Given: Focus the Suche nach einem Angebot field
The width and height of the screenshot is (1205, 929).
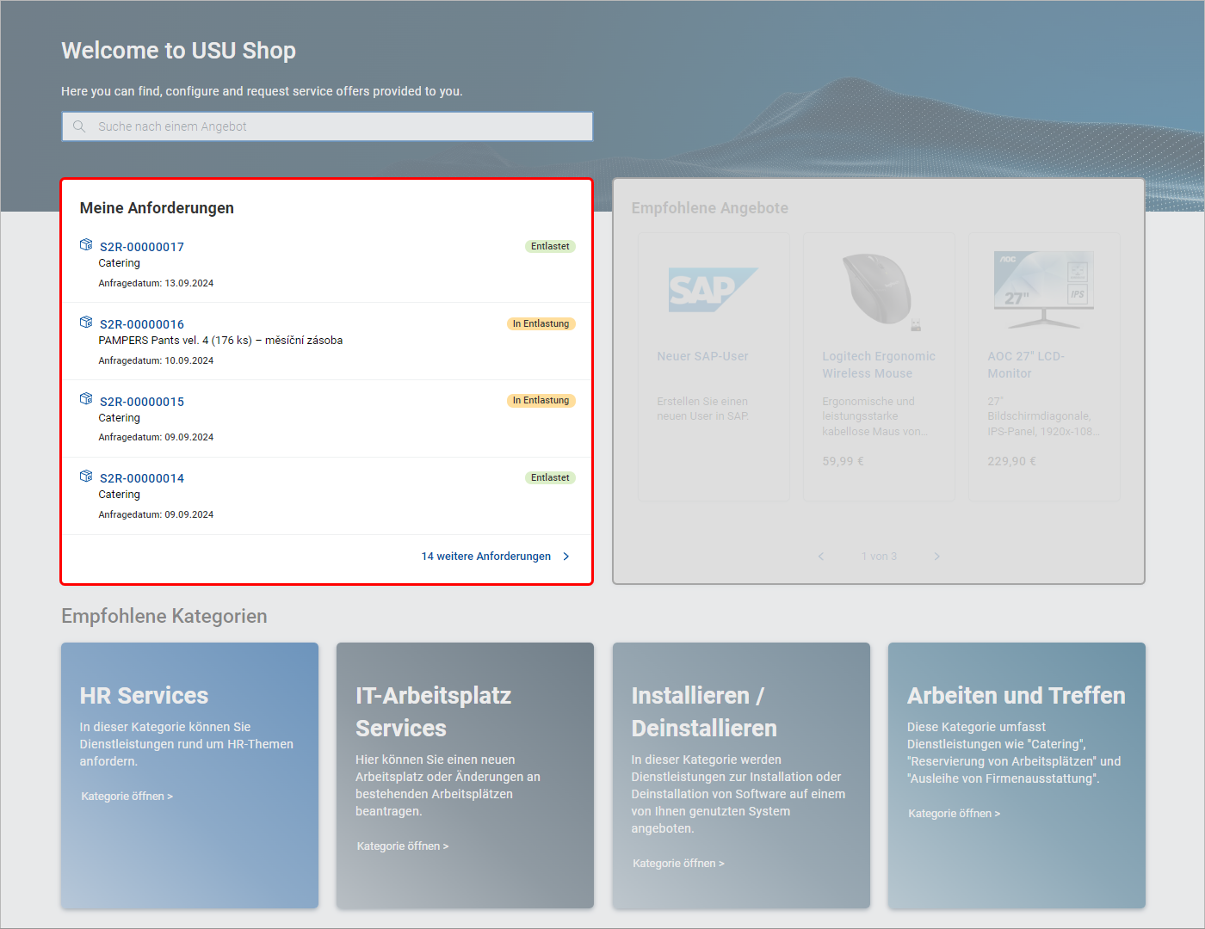Looking at the screenshot, I should tap(327, 126).
